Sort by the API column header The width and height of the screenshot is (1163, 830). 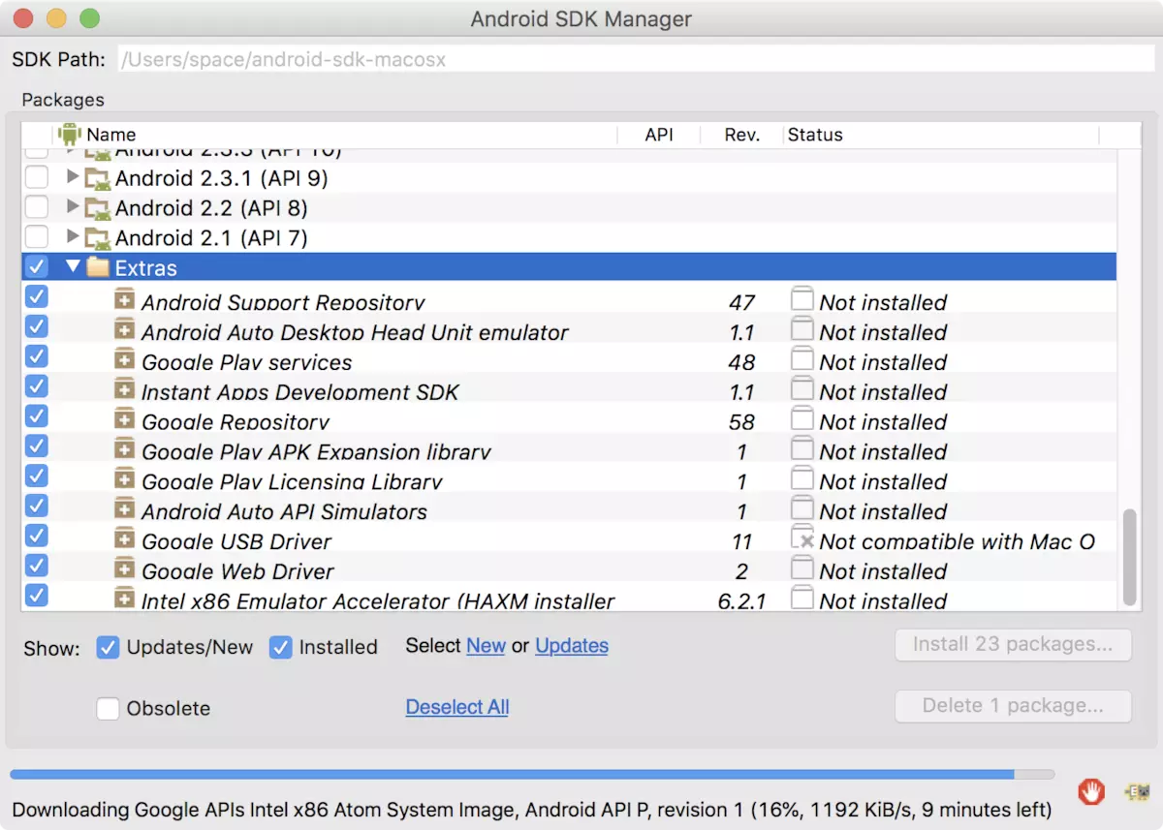tap(659, 135)
